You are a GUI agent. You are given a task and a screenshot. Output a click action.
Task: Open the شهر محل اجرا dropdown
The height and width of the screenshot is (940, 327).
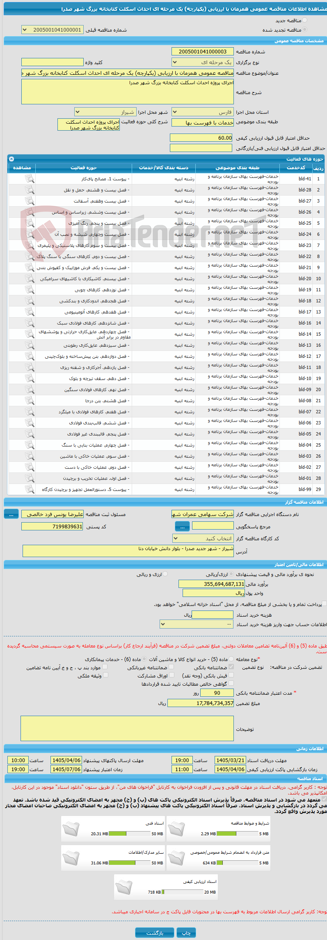[105, 112]
